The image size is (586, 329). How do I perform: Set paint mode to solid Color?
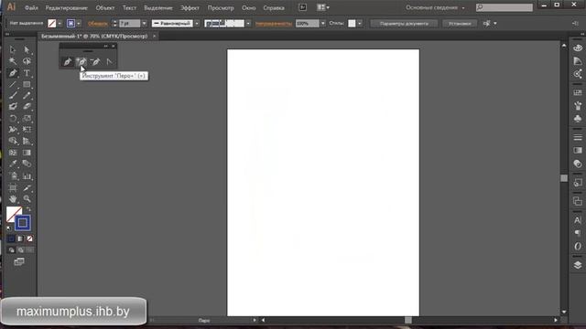coord(11,239)
